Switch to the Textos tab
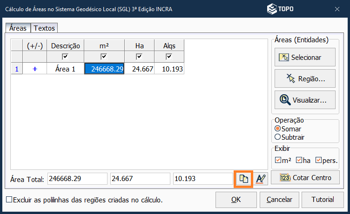Viewport: 350px width, 214px height. (44, 28)
